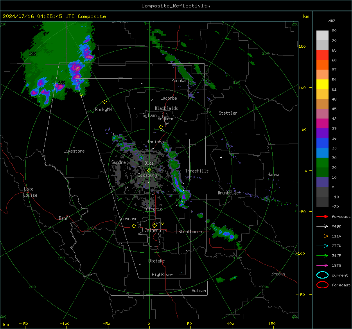Select the Olds label
Viewport: 352px width, 329px height.
[x=149, y=163]
